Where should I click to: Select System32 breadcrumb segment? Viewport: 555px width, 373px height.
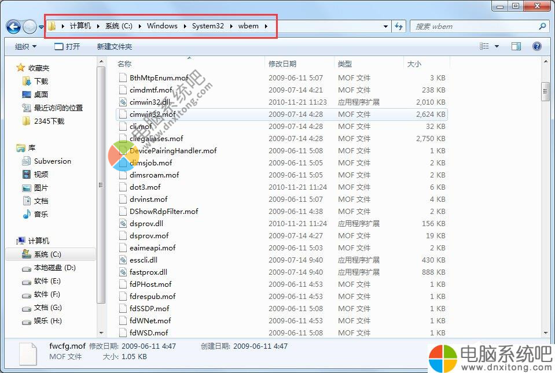point(208,26)
